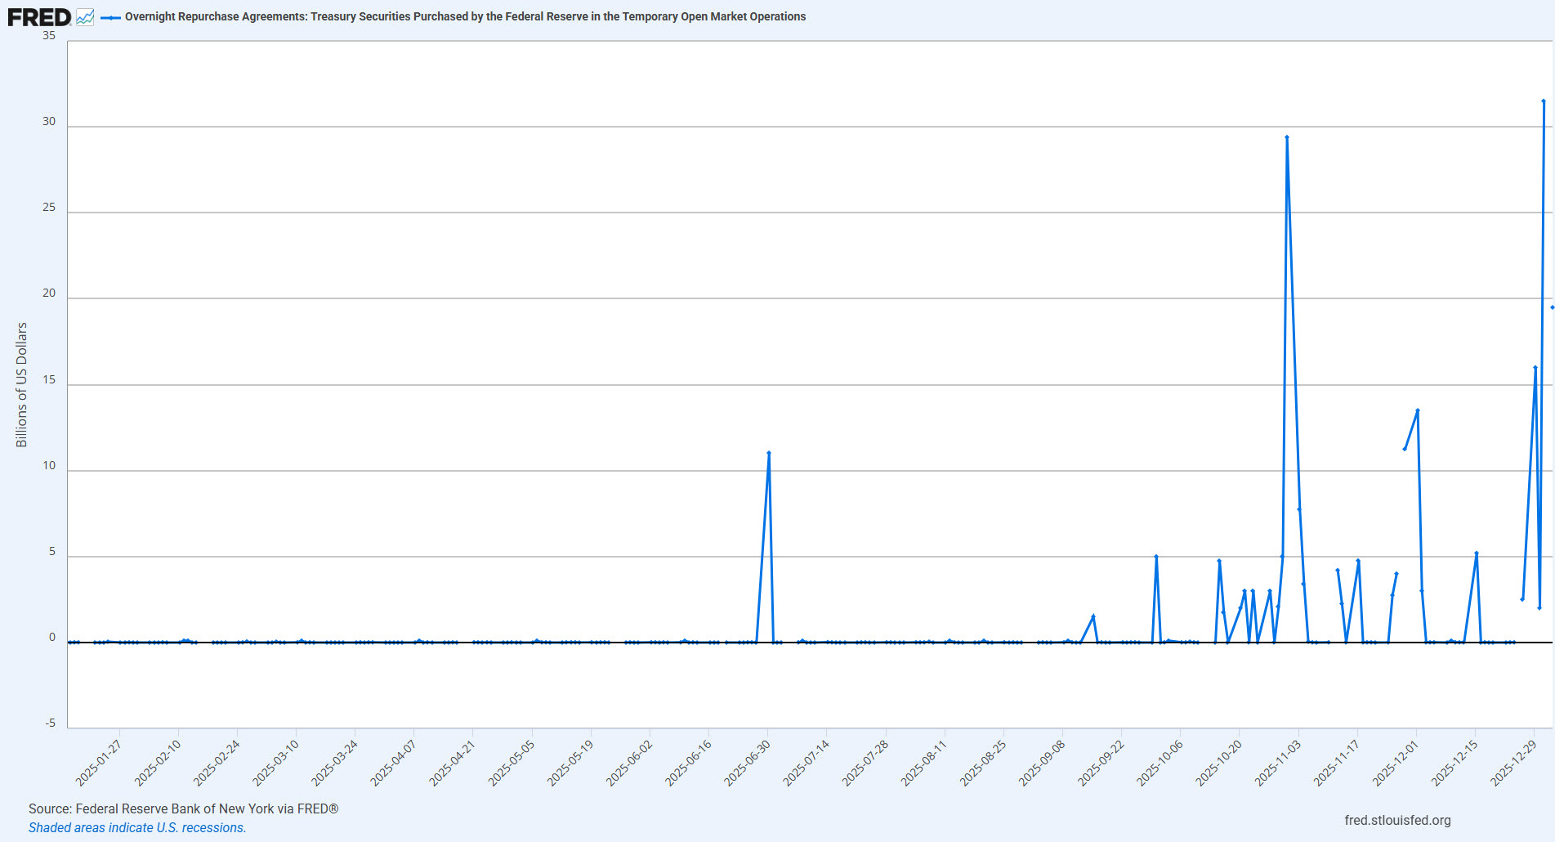
Task: Click the 2025-09-08 x-axis date label
Action: pyautogui.click(x=1043, y=763)
